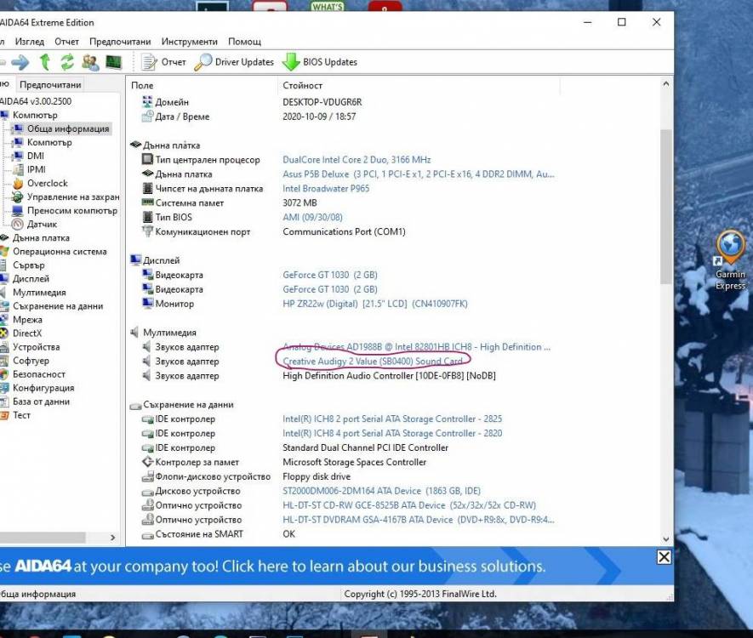
Task: Select Мултимедия in the sidebar tree
Action: point(39,293)
